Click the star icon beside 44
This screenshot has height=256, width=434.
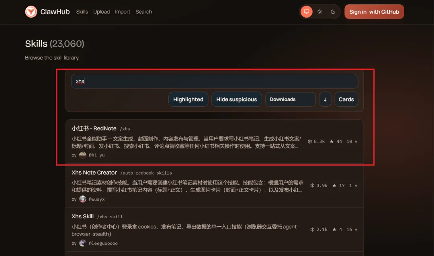click(x=332, y=141)
